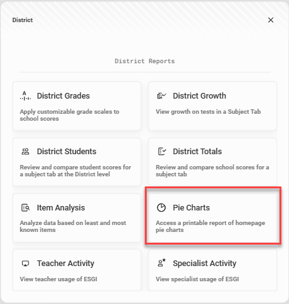Click the District Students people icon

tap(25, 152)
